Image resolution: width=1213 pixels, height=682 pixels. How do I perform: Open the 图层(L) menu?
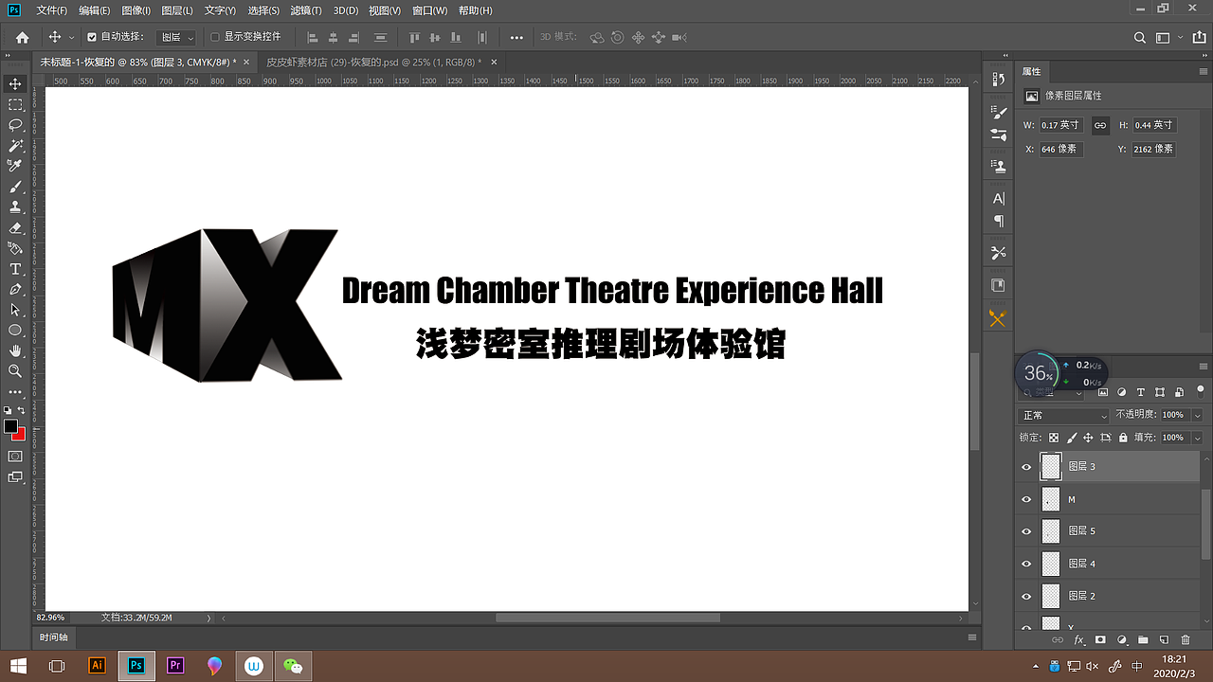[x=177, y=10]
